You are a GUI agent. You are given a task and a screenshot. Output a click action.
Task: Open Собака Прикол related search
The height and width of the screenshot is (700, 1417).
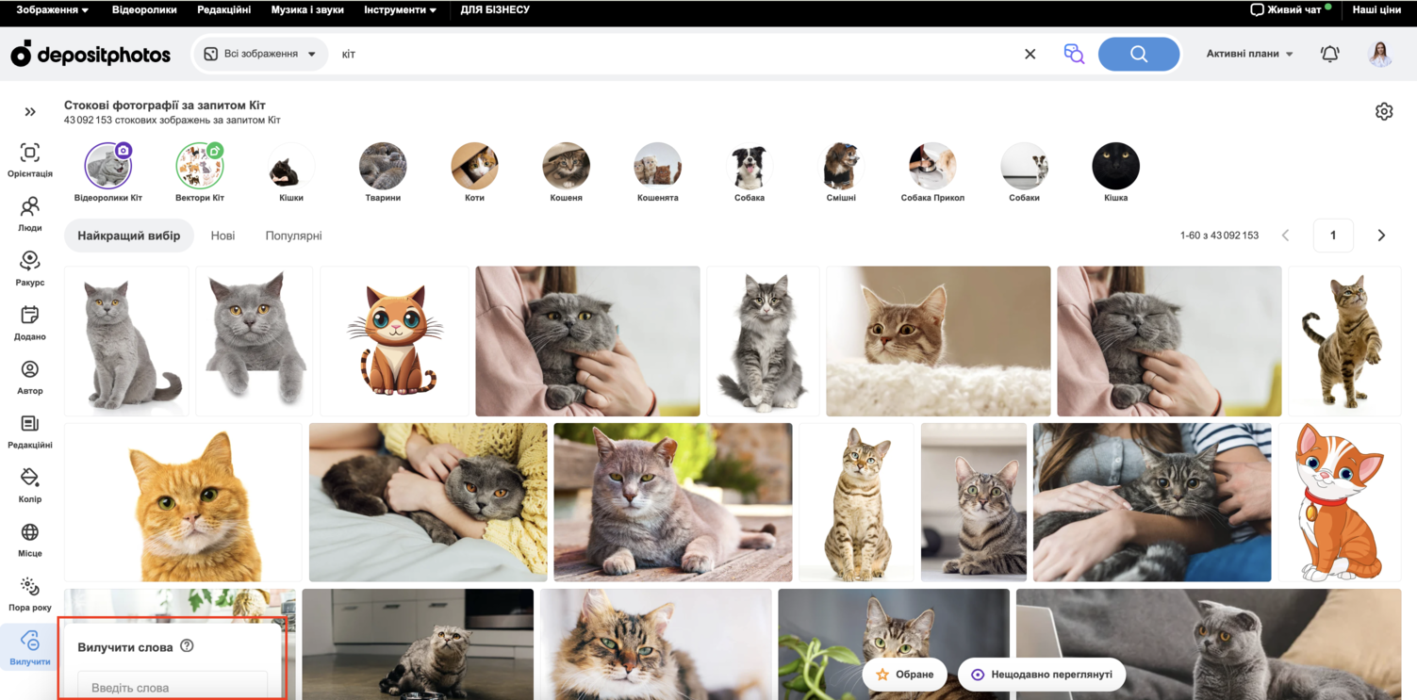[x=932, y=172]
